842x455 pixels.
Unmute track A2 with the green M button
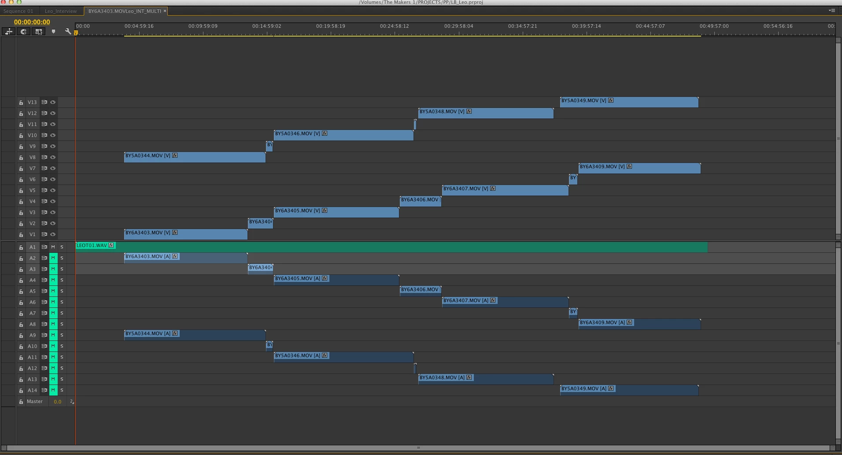53,258
